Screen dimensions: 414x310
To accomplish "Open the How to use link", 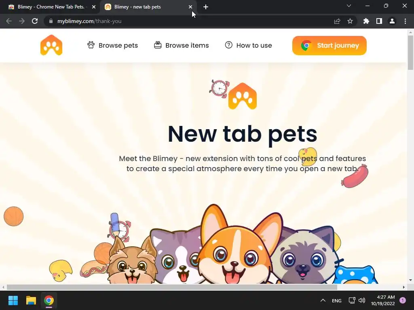I will pos(249,45).
